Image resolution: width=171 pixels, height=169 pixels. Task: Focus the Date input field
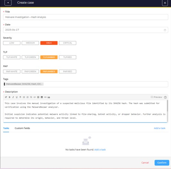(x=86, y=30)
